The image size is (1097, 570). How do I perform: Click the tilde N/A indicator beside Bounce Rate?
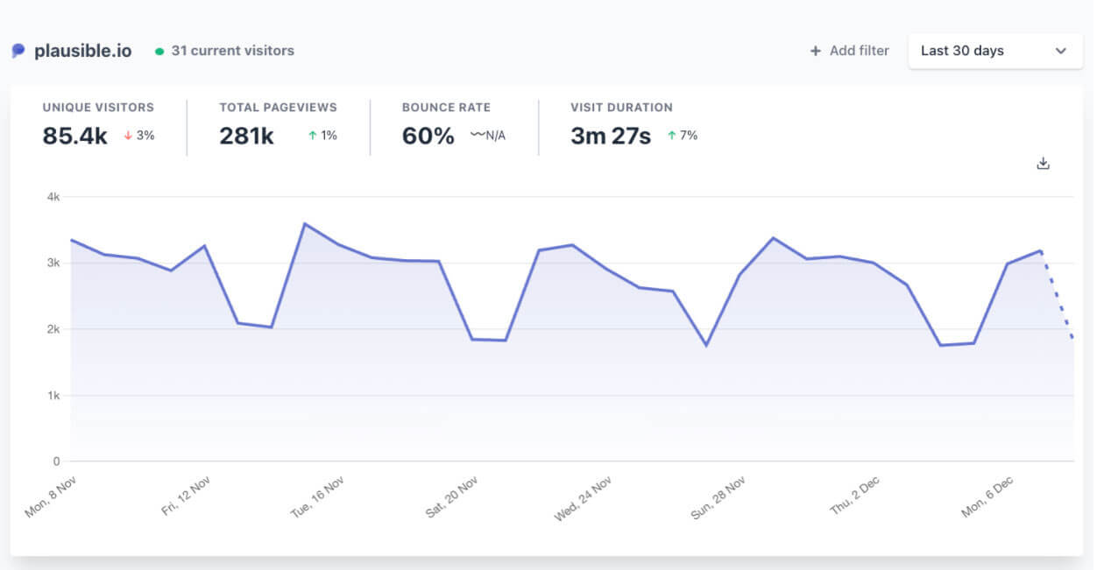point(485,137)
